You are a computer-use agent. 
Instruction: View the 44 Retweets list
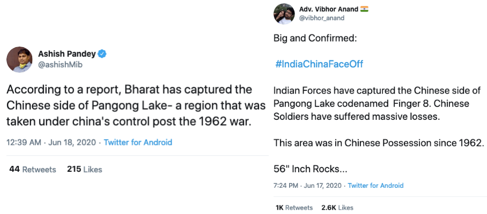[33, 170]
